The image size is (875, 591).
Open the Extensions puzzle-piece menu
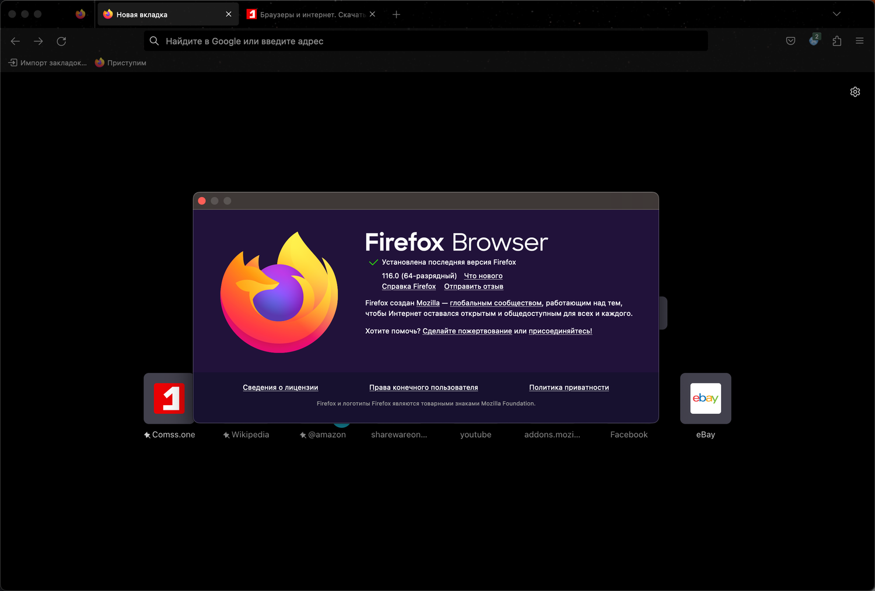point(836,41)
